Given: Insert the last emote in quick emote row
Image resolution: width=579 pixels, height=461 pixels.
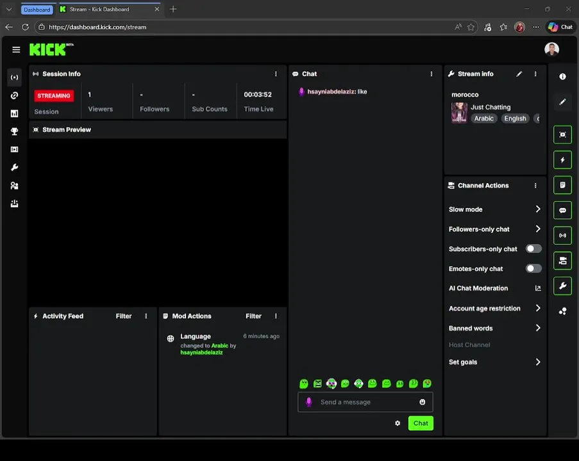Looking at the screenshot, I should click(x=427, y=384).
